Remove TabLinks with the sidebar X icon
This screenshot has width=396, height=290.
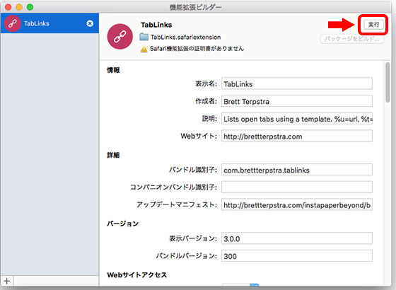(90, 23)
